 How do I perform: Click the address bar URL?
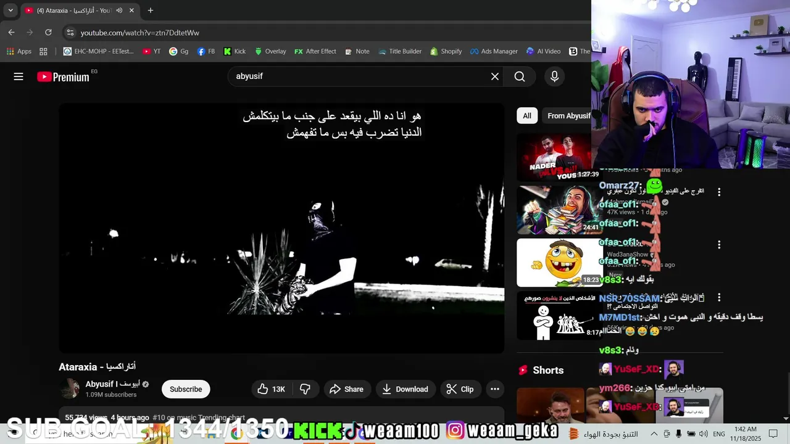[139, 33]
